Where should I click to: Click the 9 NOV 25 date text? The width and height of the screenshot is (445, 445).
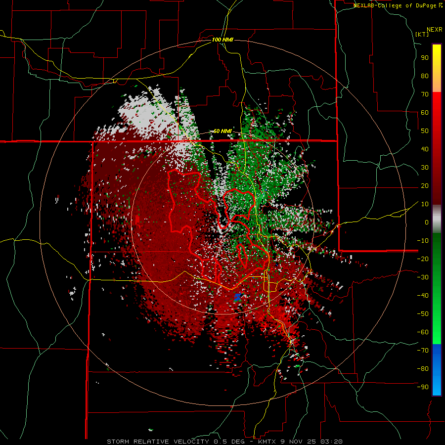point(298,442)
